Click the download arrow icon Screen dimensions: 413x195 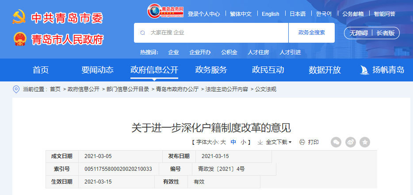pos(260,142)
